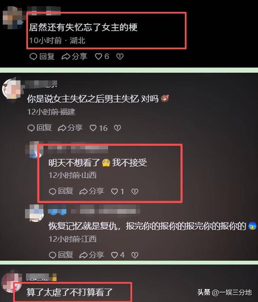Like the Hubei comment with 6 likes
Screen dimensions: 258x302
click(x=98, y=56)
